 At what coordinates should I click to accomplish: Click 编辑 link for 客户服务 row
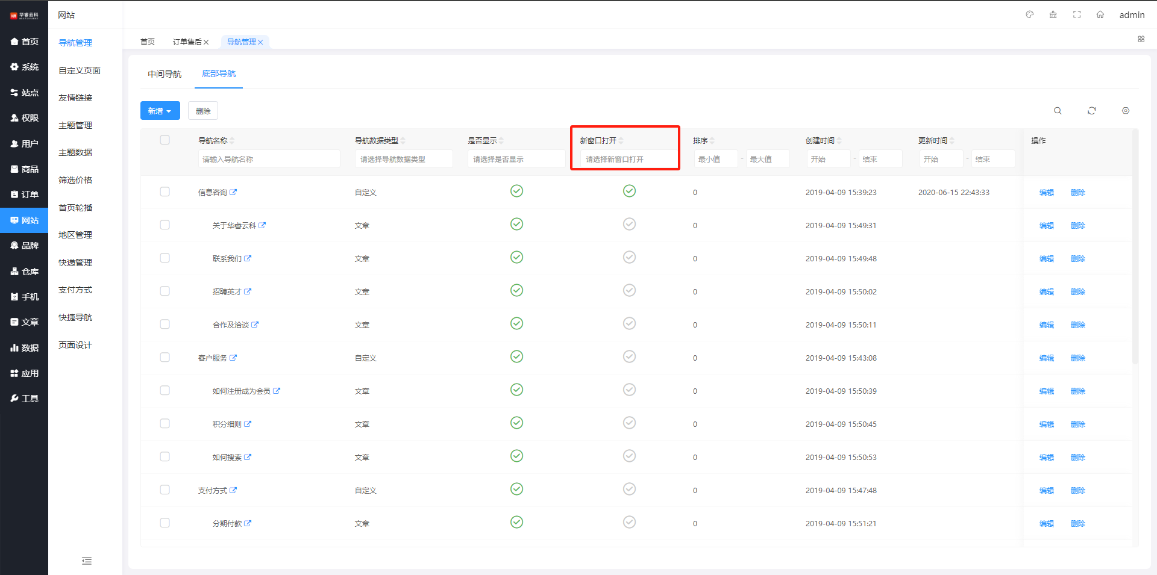(1046, 358)
